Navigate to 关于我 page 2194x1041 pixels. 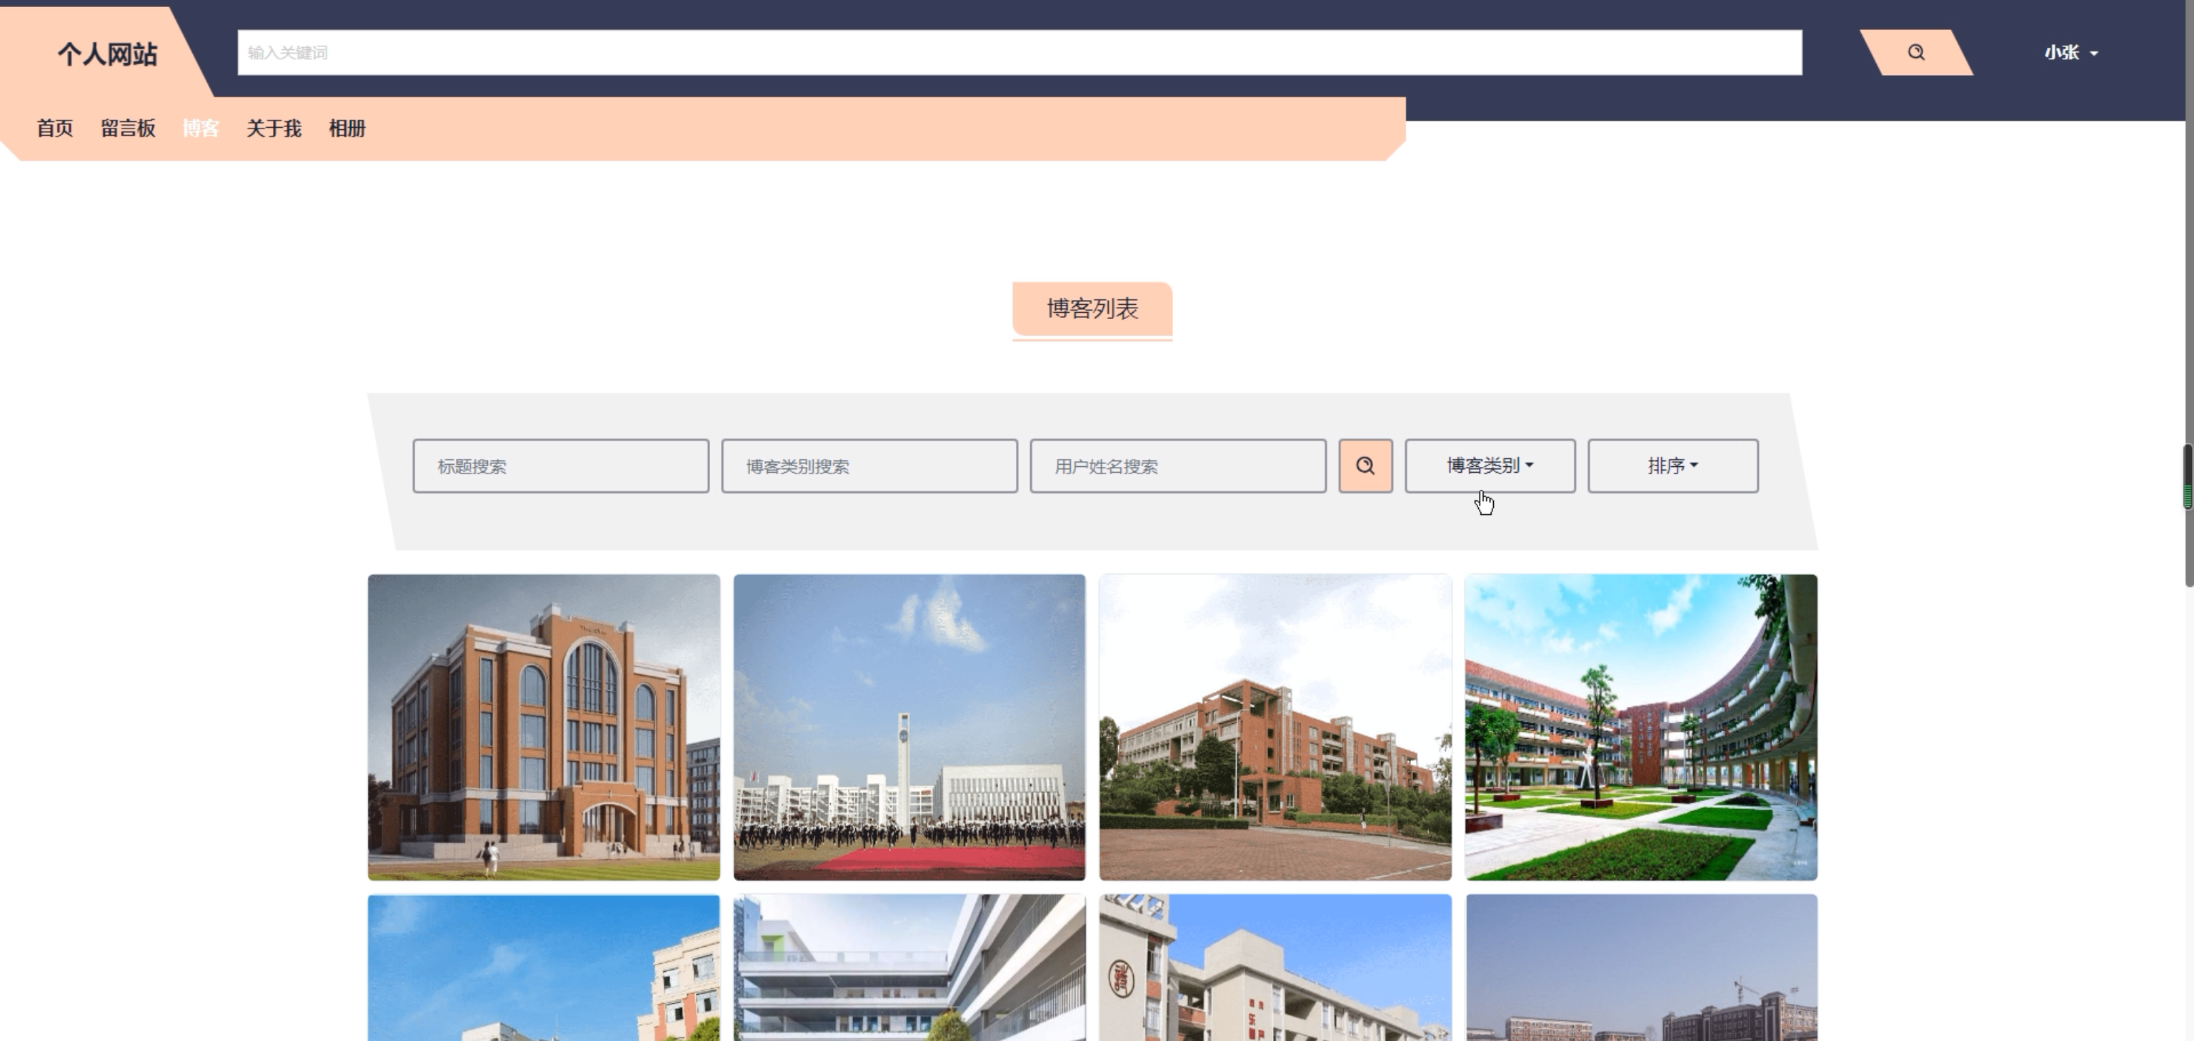pos(274,129)
